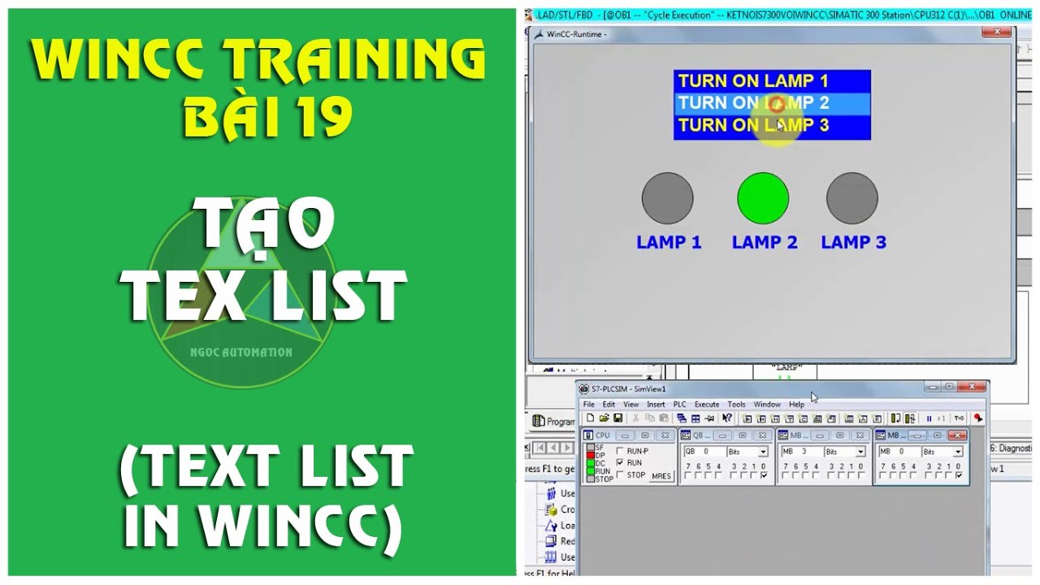The width and height of the screenshot is (1040, 585).
Task: Open Bits format dropdown for MB 3
Action: point(860,452)
